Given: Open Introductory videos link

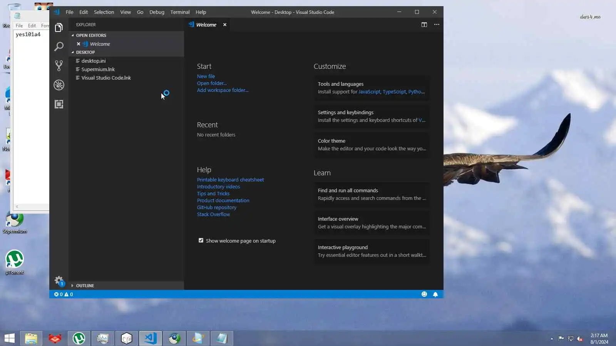Looking at the screenshot, I should coord(218,187).
